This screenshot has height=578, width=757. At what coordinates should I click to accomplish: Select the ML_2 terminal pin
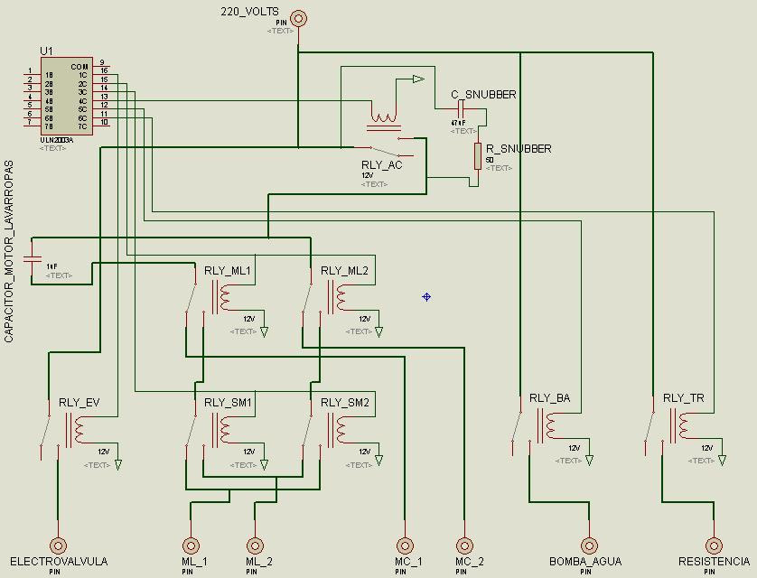[255, 545]
